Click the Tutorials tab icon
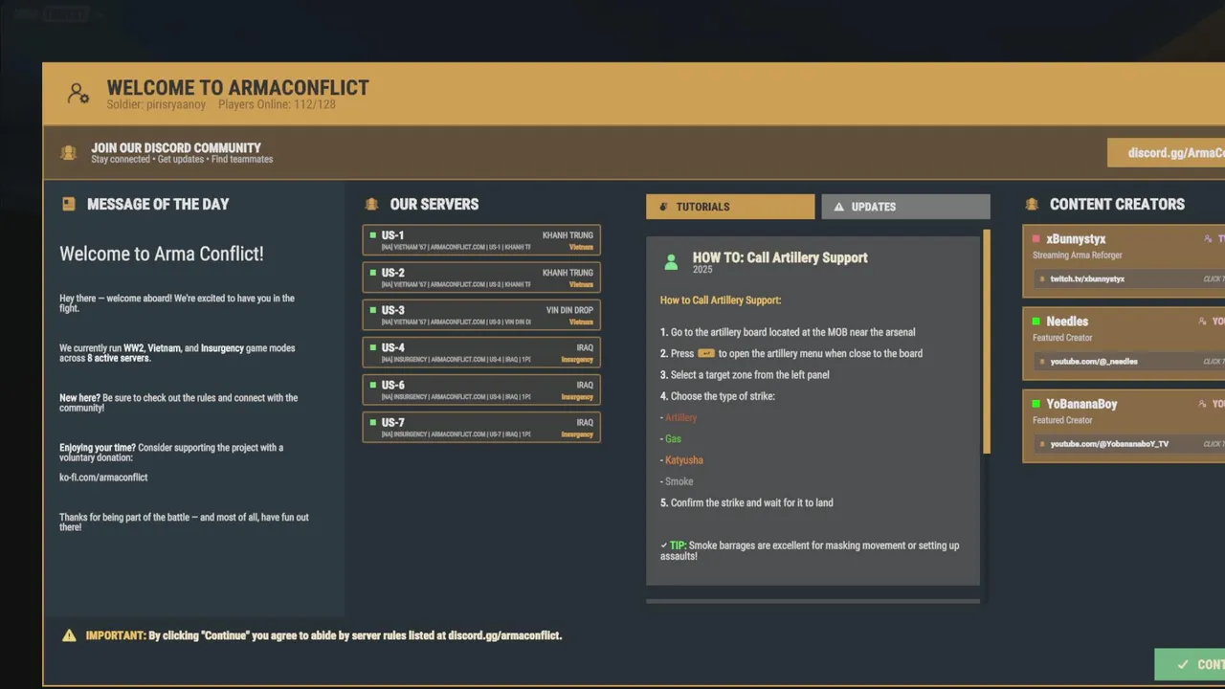 pos(663,207)
